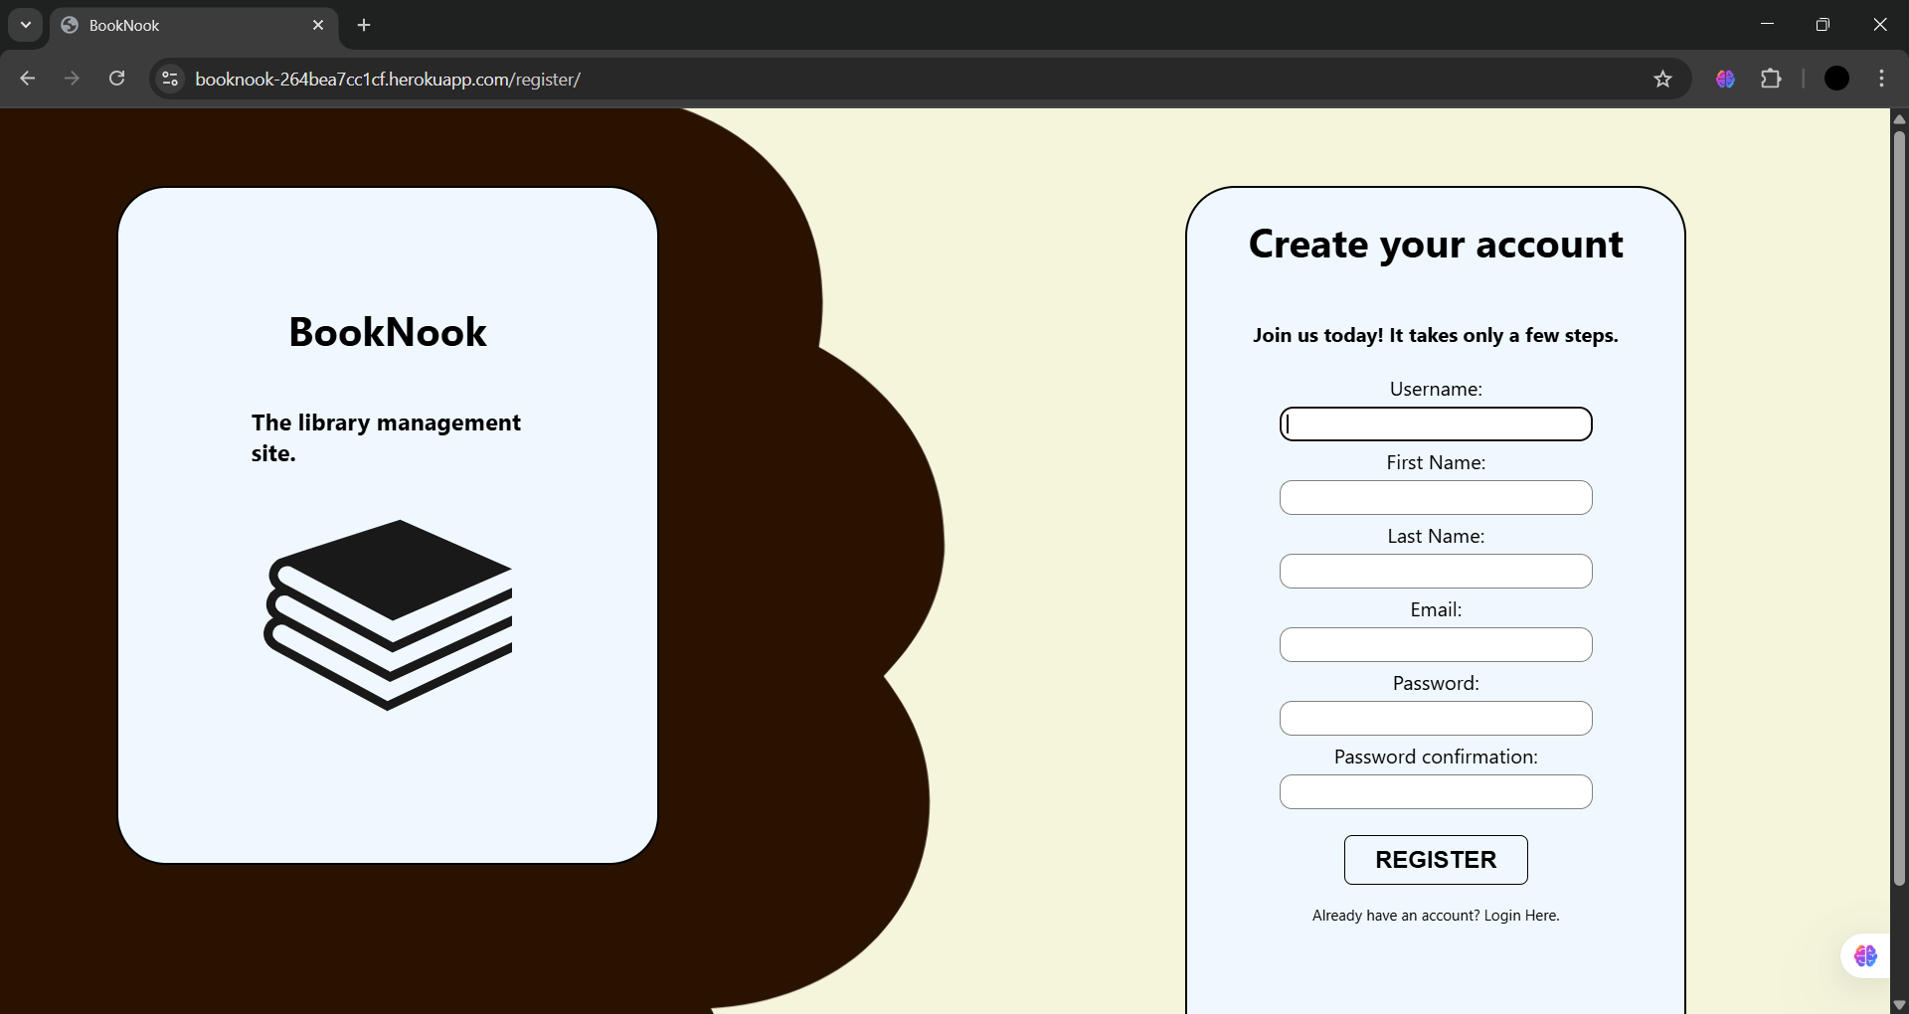Go back to the previous page
1909x1014 pixels.
pos(28,80)
